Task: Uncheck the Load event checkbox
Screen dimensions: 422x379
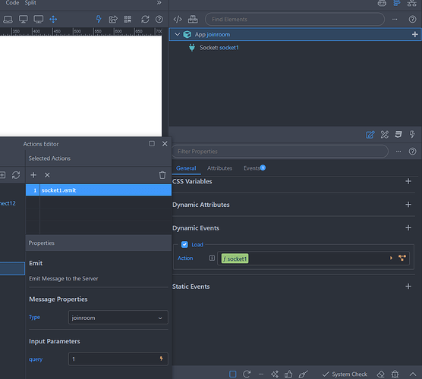Action: pyautogui.click(x=184, y=245)
